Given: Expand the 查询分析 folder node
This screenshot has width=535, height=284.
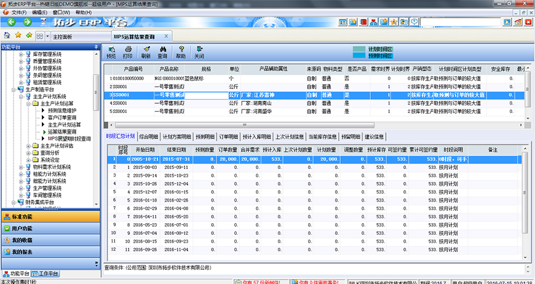Looking at the screenshot, I should [28, 152].
